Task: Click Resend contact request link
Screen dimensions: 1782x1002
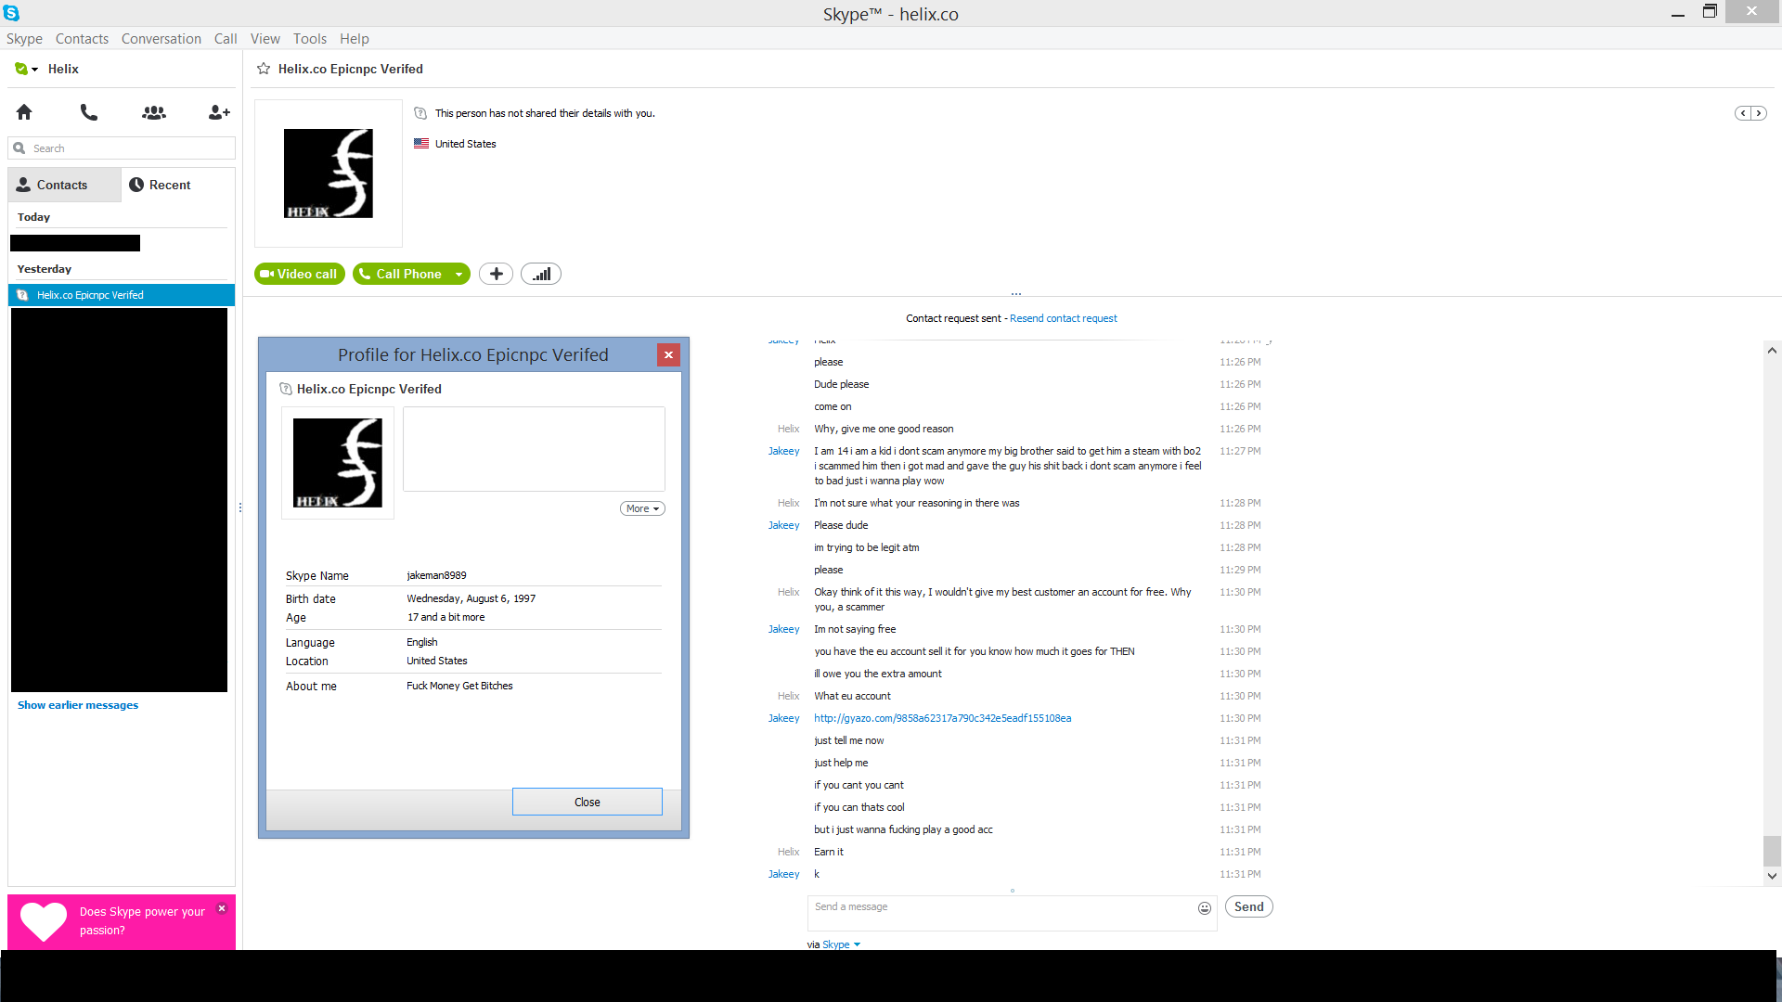Action: pos(1063,318)
